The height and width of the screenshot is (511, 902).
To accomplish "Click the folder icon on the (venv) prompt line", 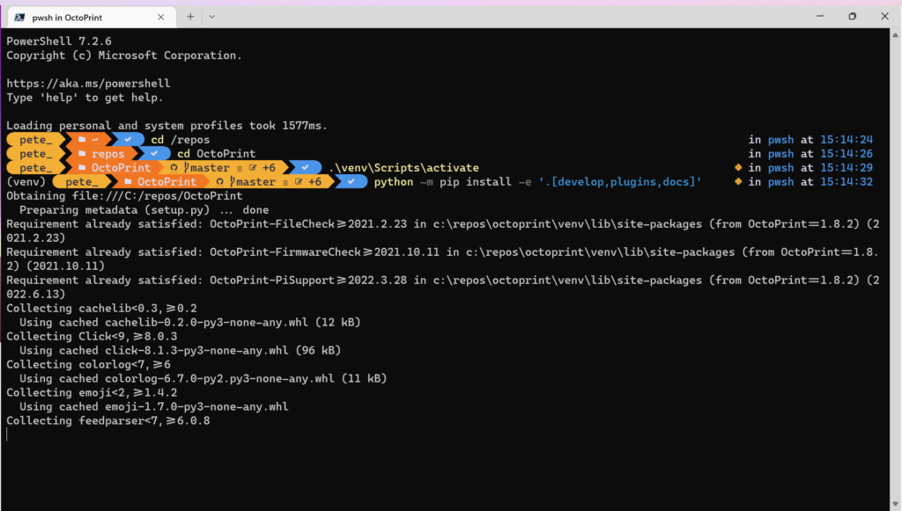I will [128, 181].
